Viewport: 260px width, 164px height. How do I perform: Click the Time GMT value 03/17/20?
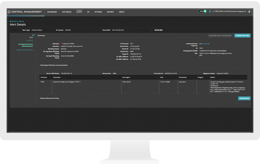[118, 30]
